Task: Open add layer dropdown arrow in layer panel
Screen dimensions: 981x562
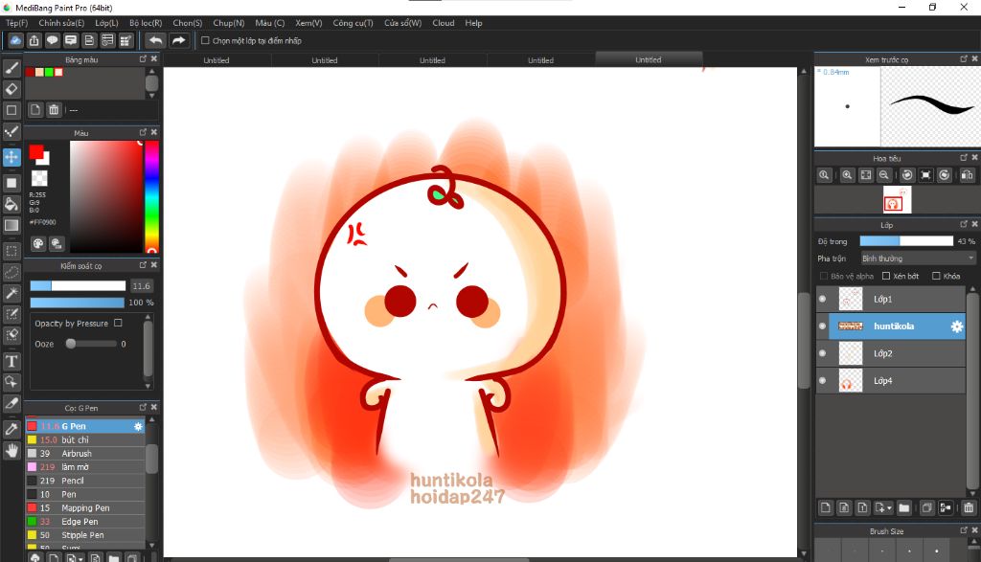Action: [x=889, y=508]
